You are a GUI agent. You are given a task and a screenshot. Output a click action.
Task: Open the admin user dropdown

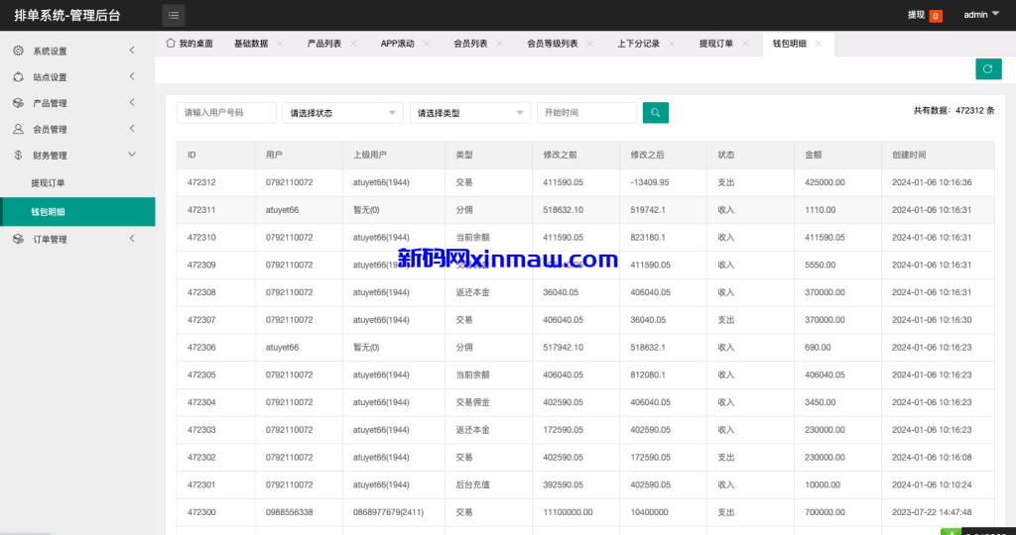[x=981, y=15]
